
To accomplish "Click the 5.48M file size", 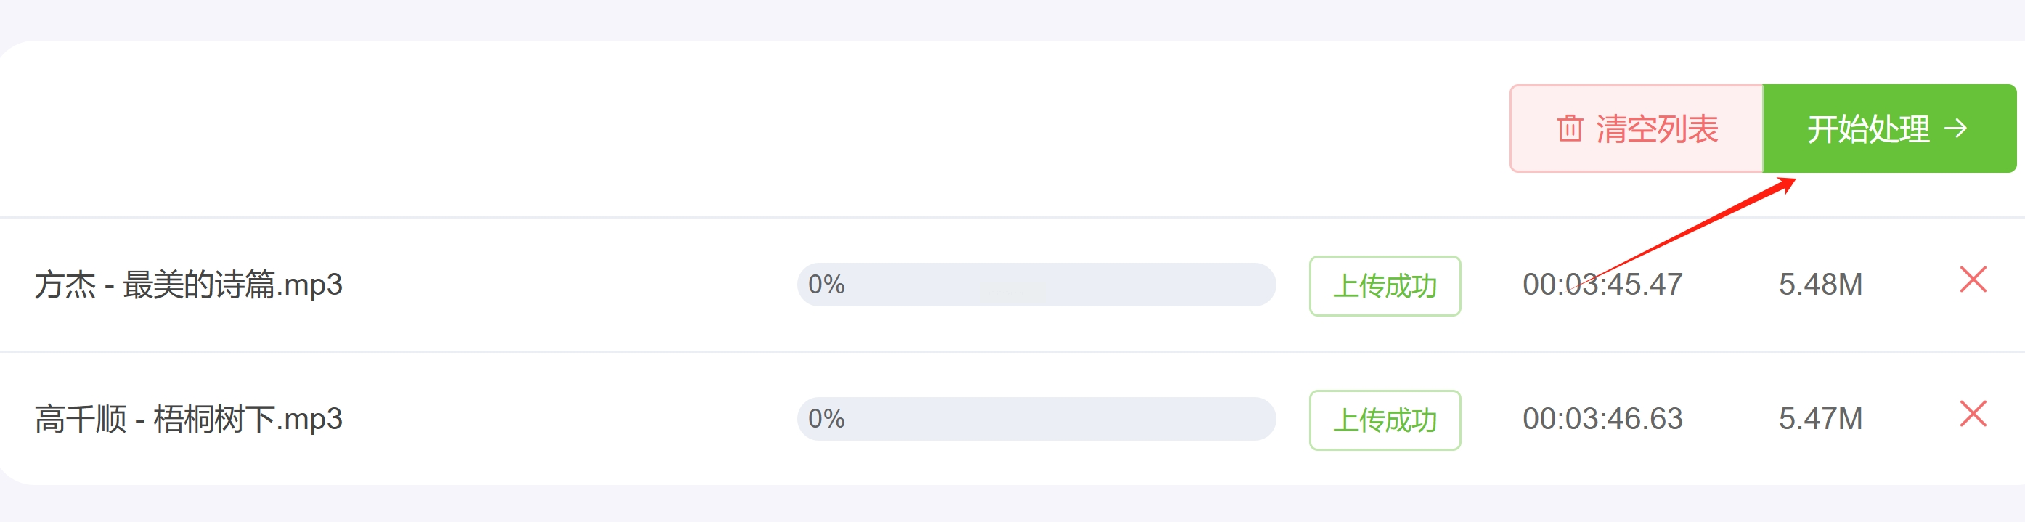I will [x=1820, y=285].
